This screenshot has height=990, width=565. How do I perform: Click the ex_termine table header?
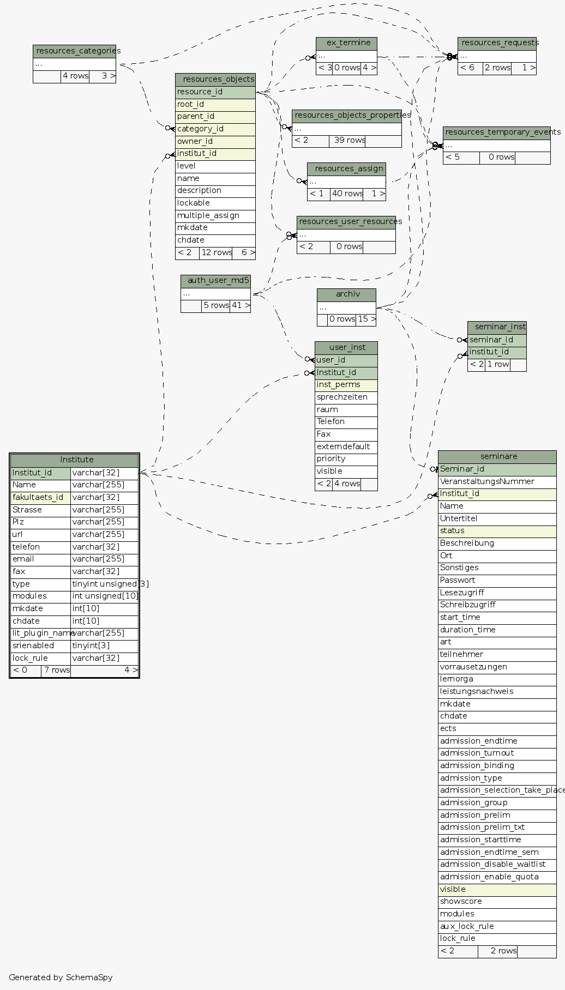pos(346,43)
